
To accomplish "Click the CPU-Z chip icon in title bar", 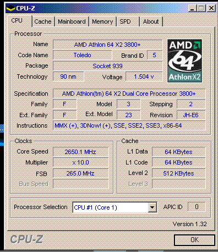I will tap(10, 8).
